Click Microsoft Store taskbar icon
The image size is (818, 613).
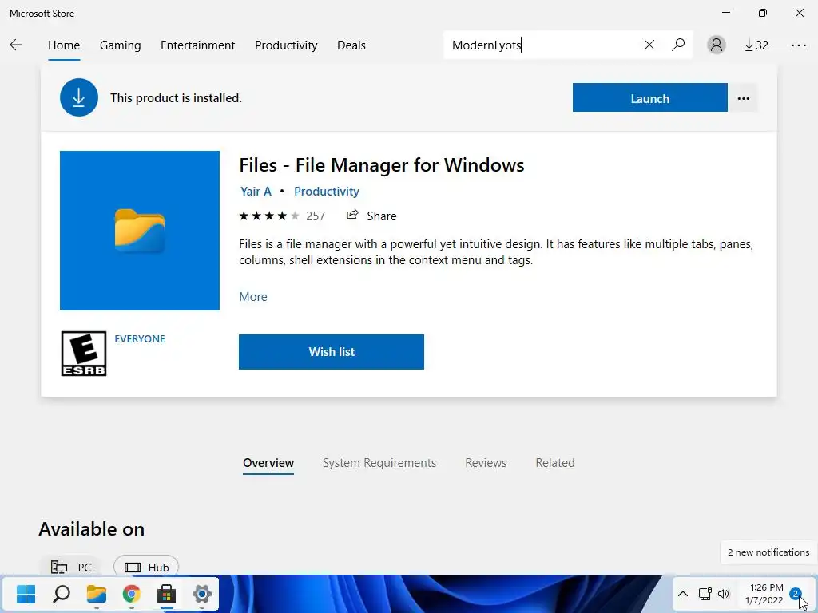pyautogui.click(x=166, y=594)
